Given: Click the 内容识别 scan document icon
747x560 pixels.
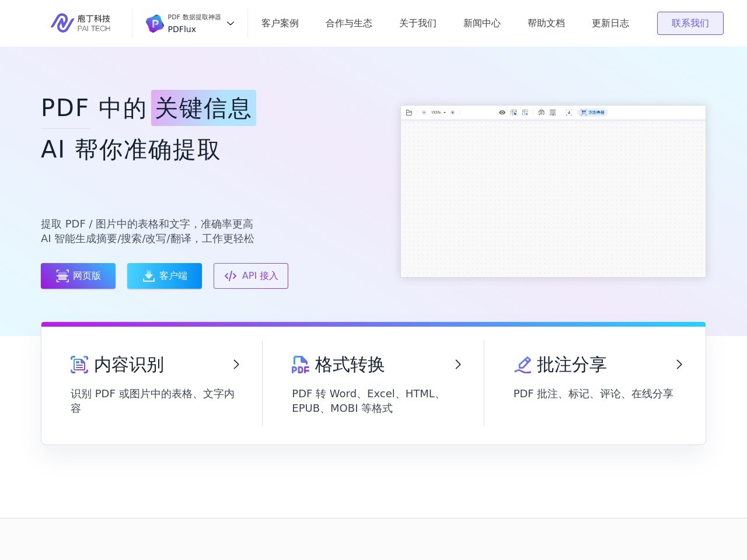Looking at the screenshot, I should tap(79, 365).
